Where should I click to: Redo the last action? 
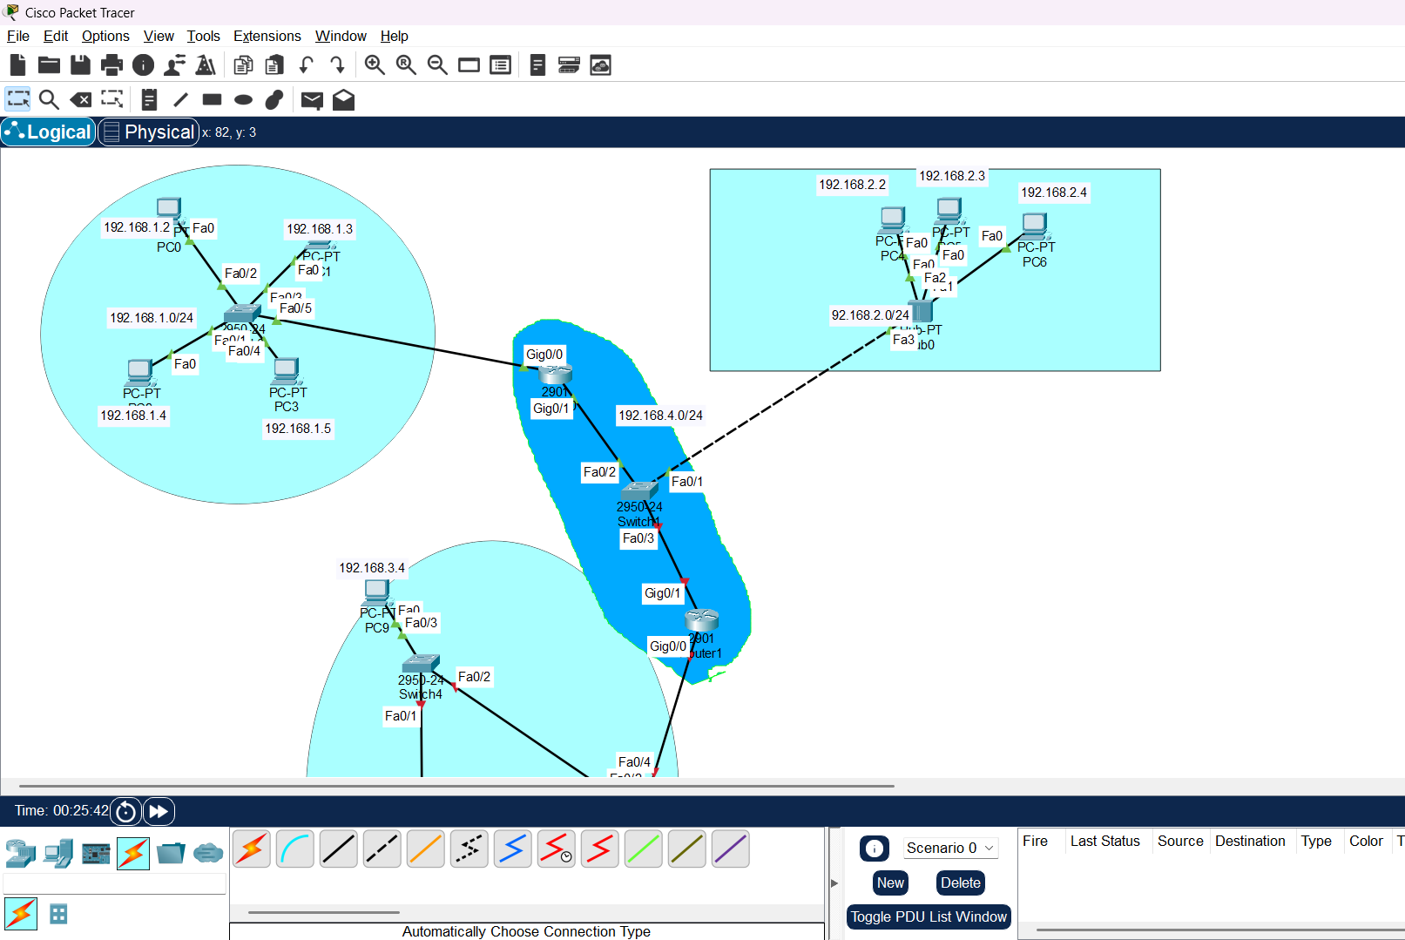pyautogui.click(x=338, y=65)
